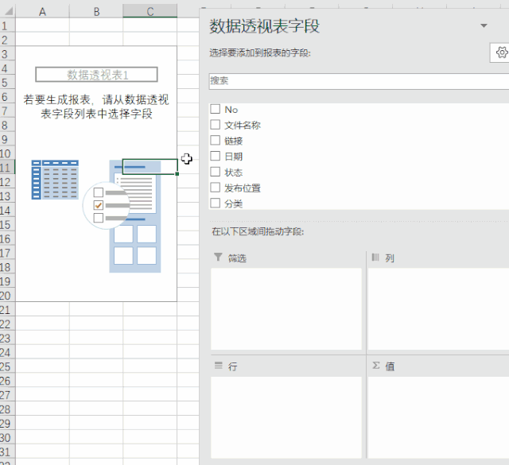This screenshot has height=465, width=509.
Task: Click the select-all corner triangle
Action: (8, 11)
